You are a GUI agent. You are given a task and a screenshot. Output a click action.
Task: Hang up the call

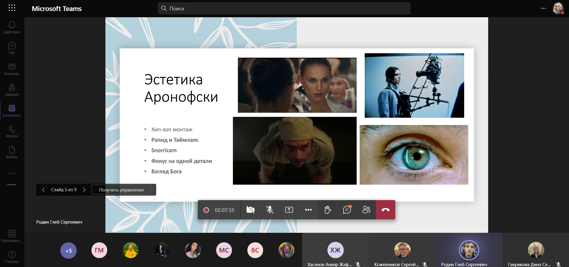coord(385,210)
